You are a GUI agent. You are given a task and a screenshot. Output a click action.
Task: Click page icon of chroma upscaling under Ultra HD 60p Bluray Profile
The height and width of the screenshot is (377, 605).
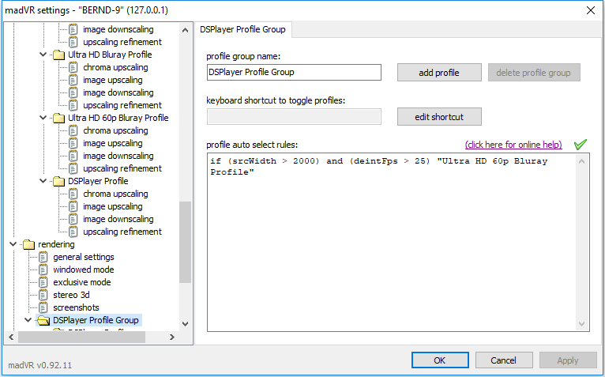73,130
